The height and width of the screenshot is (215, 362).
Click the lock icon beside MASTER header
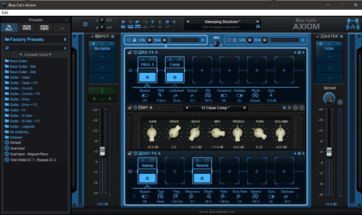point(318,36)
